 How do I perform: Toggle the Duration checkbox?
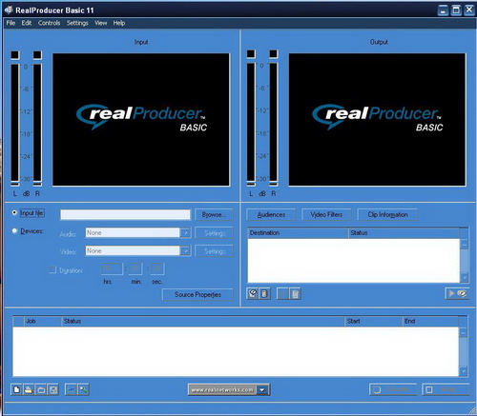(52, 270)
